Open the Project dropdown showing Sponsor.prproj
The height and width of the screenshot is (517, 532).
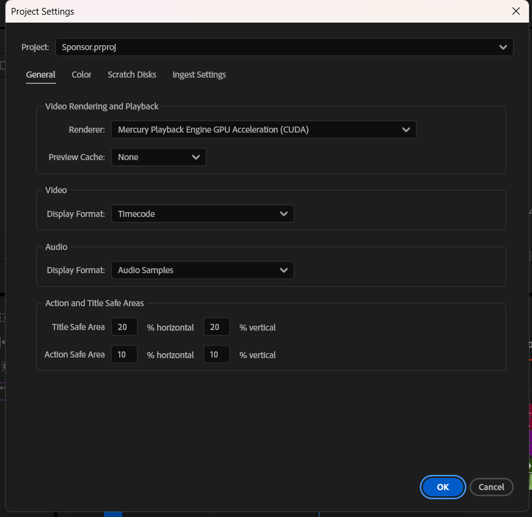click(284, 47)
